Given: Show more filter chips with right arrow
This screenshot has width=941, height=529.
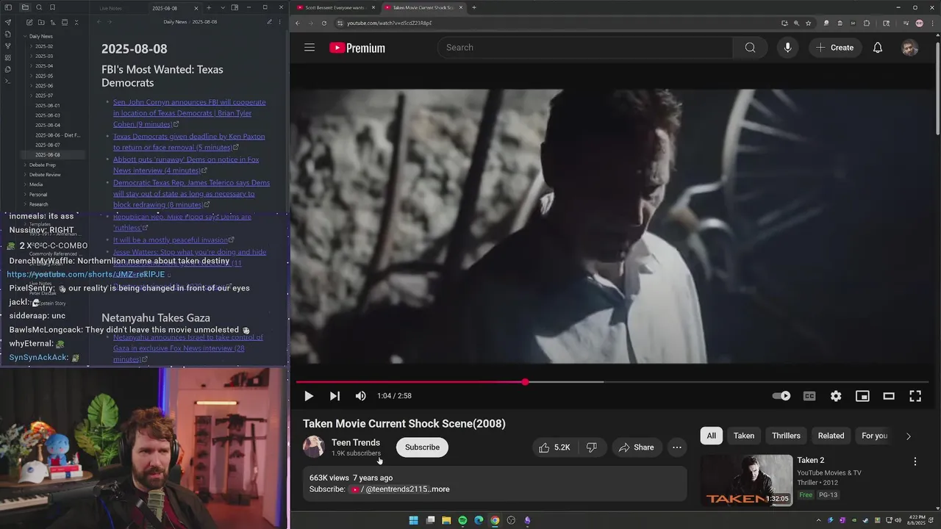Looking at the screenshot, I should [x=909, y=436].
